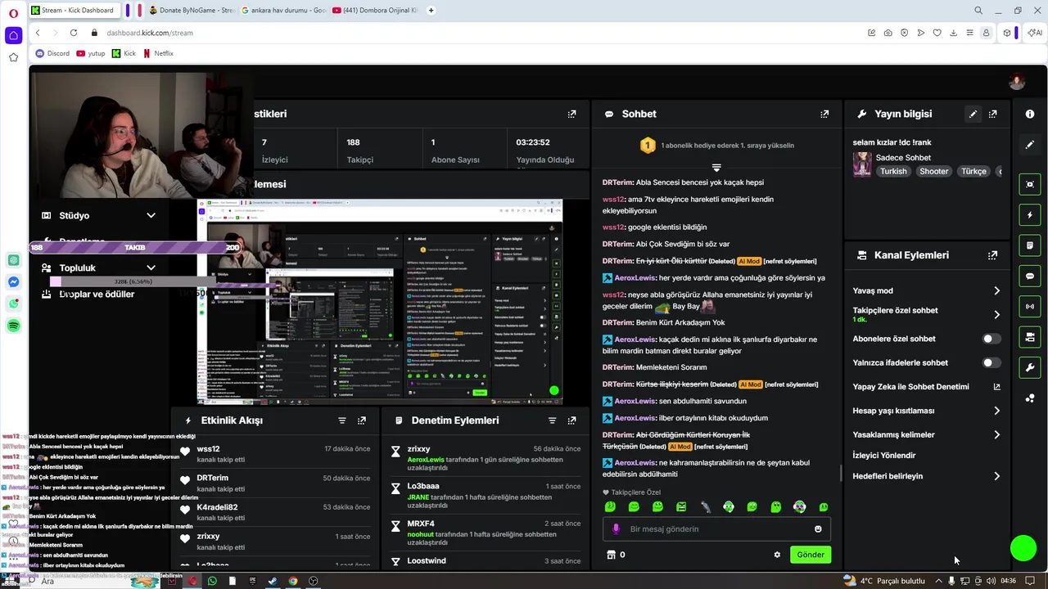The width and height of the screenshot is (1048, 589).
Task: Open a new browser tab
Action: coord(431,11)
